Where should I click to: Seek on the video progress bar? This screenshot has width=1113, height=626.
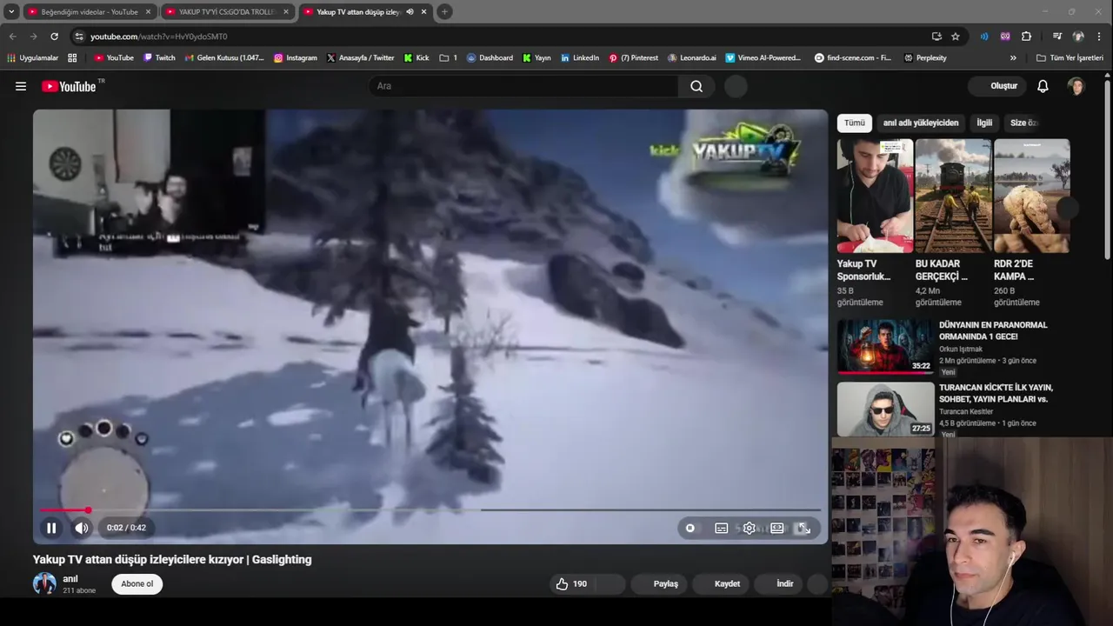[430, 510]
